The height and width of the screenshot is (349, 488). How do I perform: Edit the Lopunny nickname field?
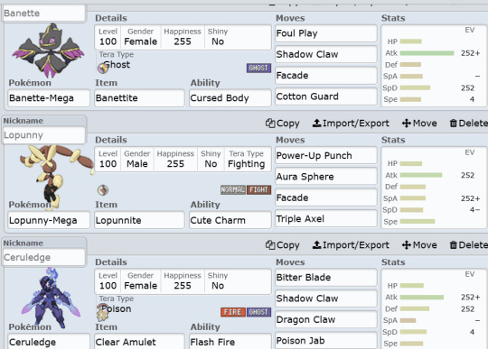(44, 135)
